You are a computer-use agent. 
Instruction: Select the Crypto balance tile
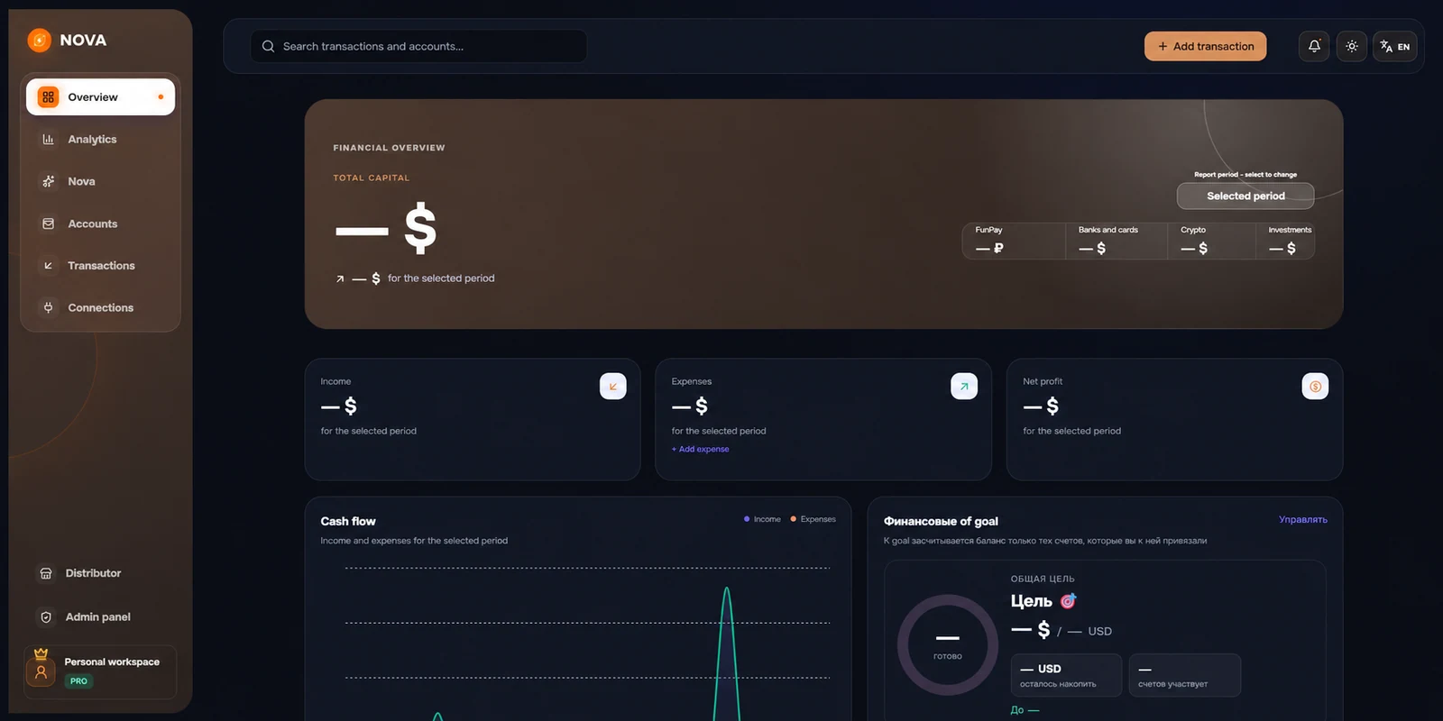1212,242
